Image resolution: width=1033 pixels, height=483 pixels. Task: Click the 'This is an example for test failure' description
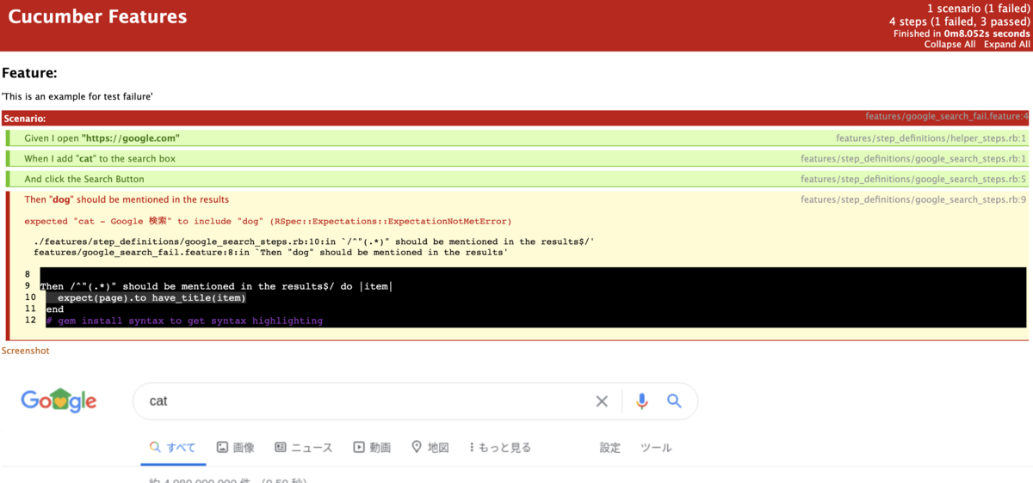77,96
